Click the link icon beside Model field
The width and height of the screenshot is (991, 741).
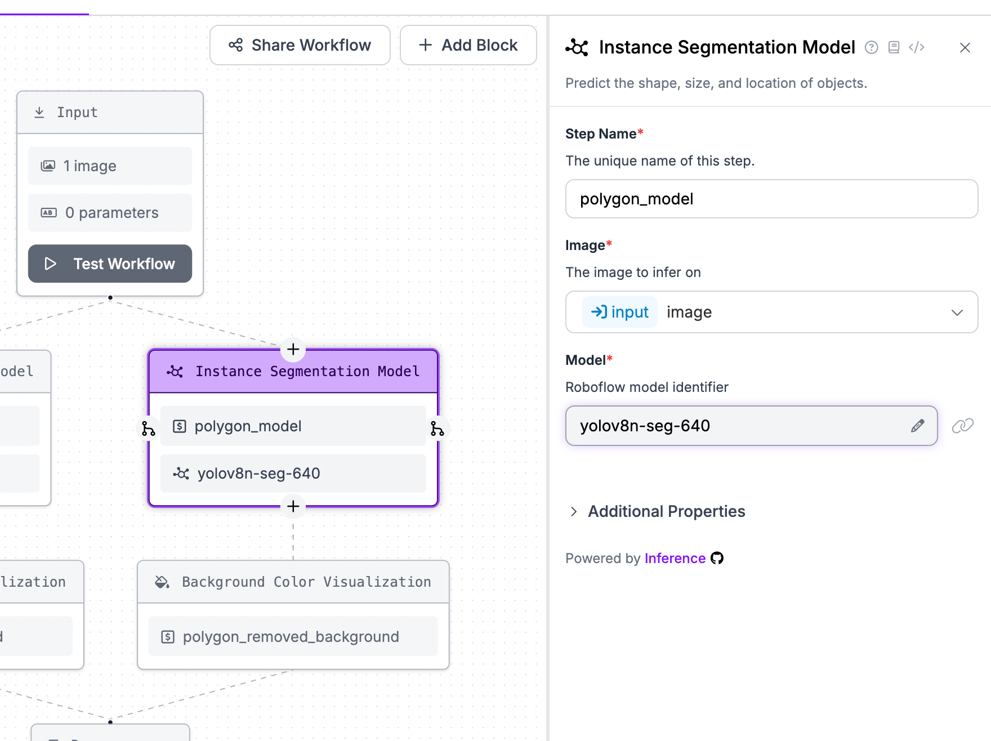click(x=962, y=426)
